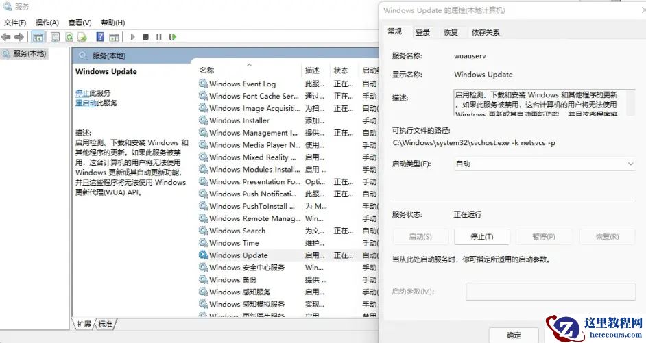646x343 pixels.
Task: Click the gear icon beside Windows Installer
Action: tap(203, 120)
